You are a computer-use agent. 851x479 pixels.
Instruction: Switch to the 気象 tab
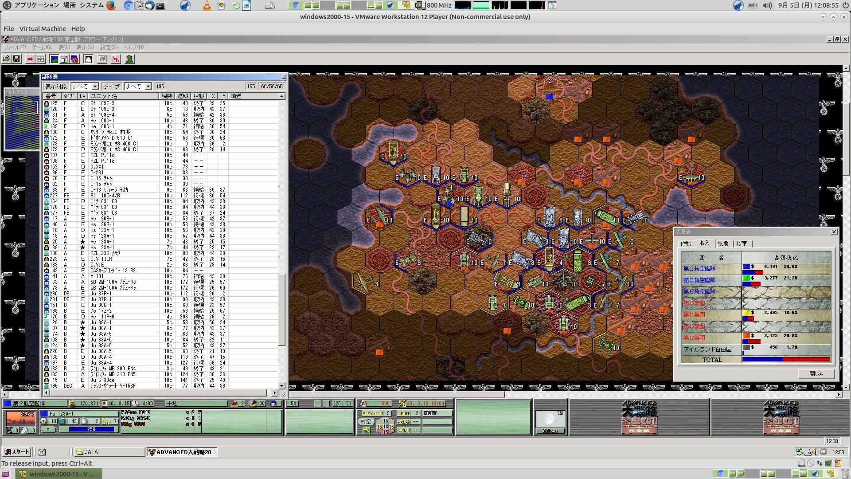pyautogui.click(x=723, y=244)
